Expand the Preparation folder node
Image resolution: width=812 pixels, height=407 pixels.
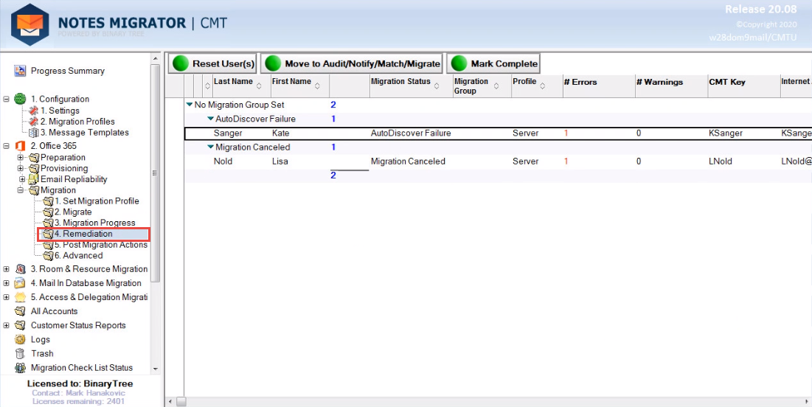click(20, 157)
